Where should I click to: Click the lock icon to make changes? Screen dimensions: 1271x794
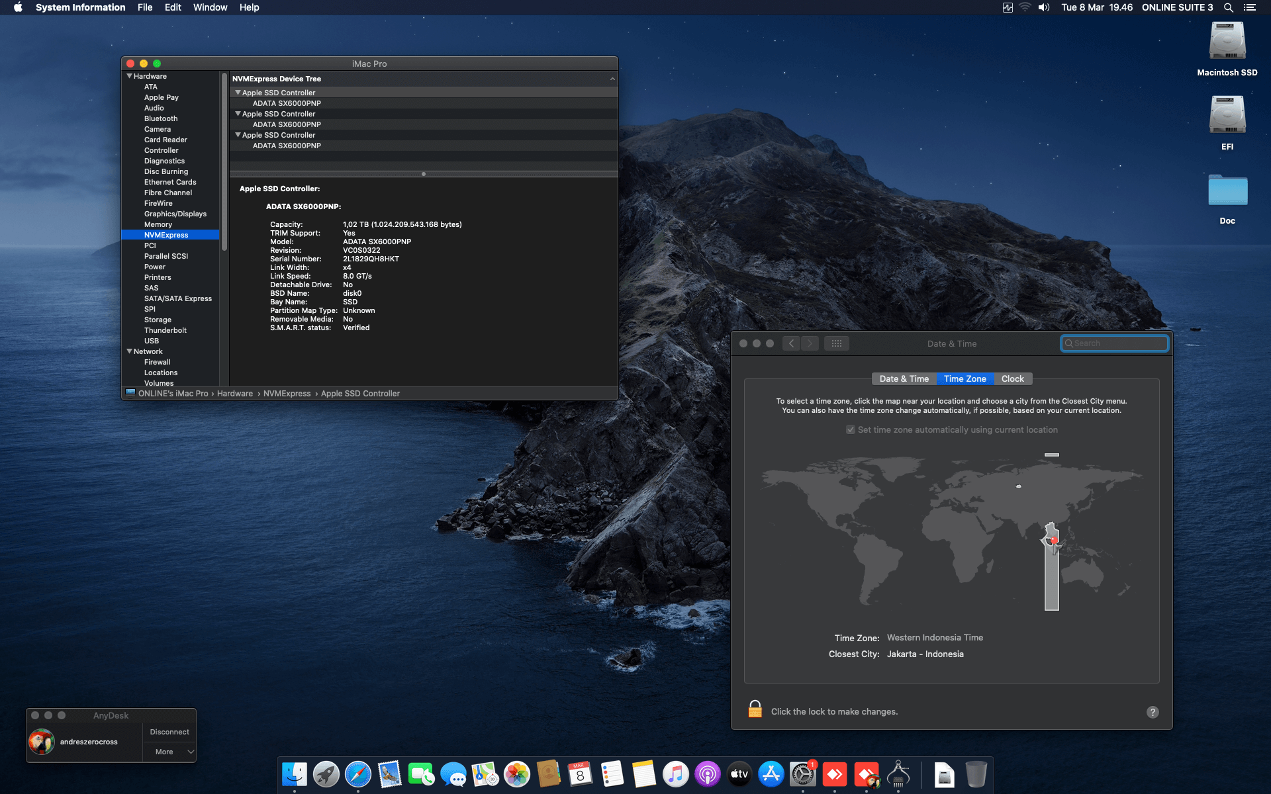755,710
